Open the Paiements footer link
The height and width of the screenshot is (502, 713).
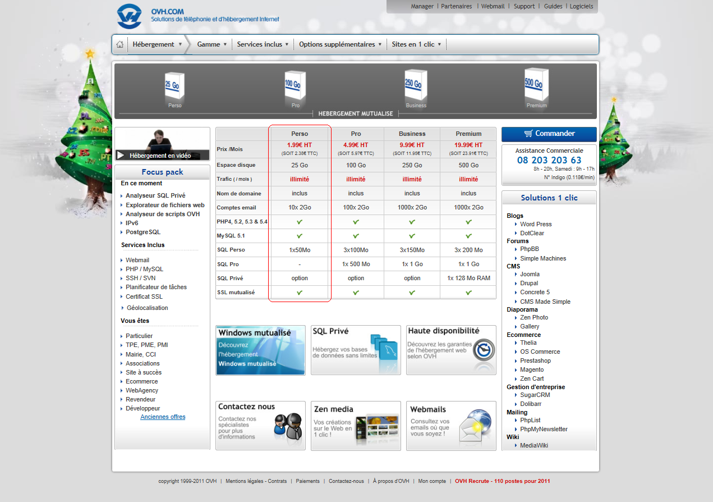point(308,481)
